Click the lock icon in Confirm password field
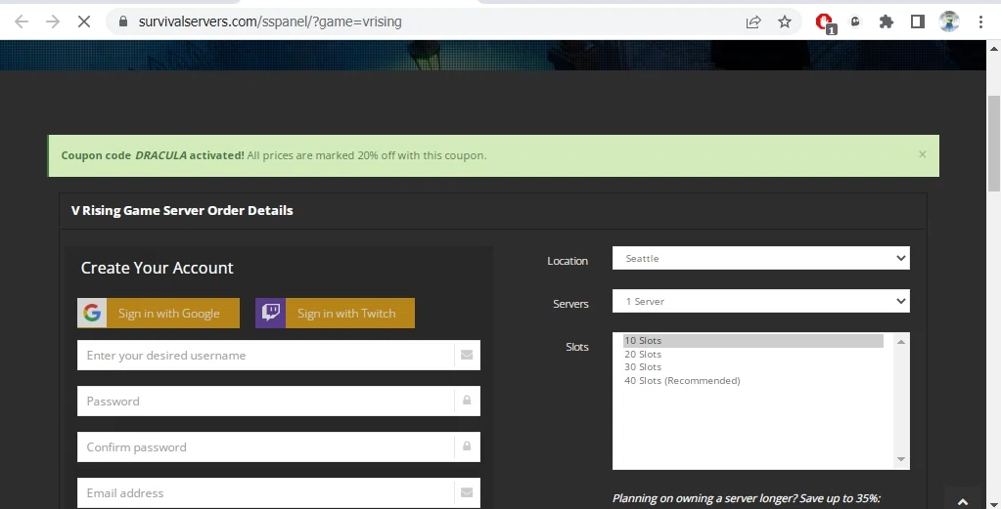This screenshot has width=1001, height=509. [x=467, y=446]
